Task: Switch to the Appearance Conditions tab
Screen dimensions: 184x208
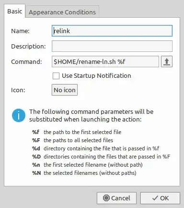Action: pyautogui.click(x=62, y=12)
